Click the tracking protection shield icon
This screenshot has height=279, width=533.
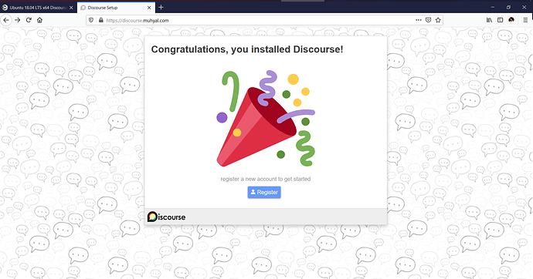pos(91,20)
